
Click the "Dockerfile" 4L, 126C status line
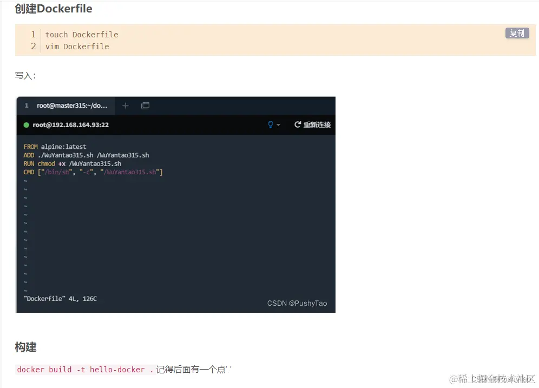pyautogui.click(x=60, y=299)
